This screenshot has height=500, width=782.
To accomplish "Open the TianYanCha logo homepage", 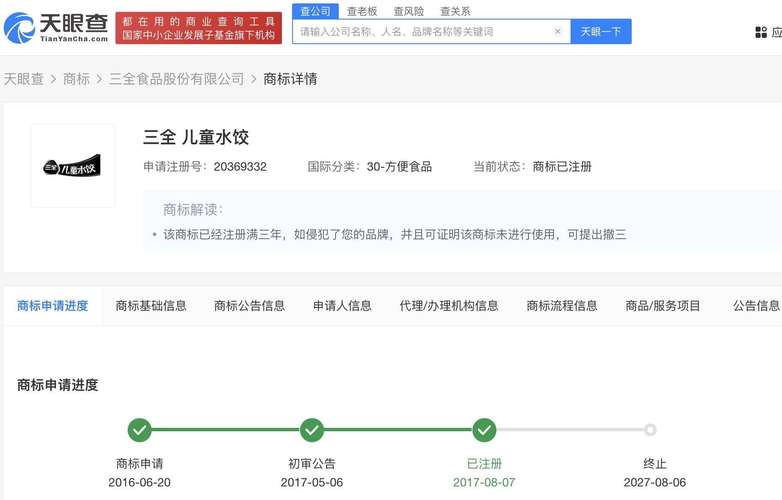I will (x=56, y=28).
